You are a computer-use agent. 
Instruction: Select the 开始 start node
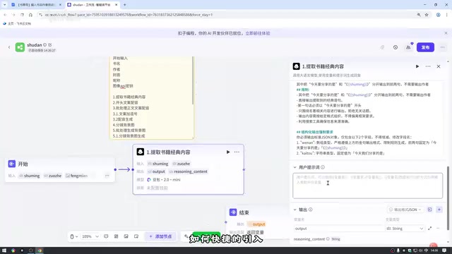coord(60,169)
